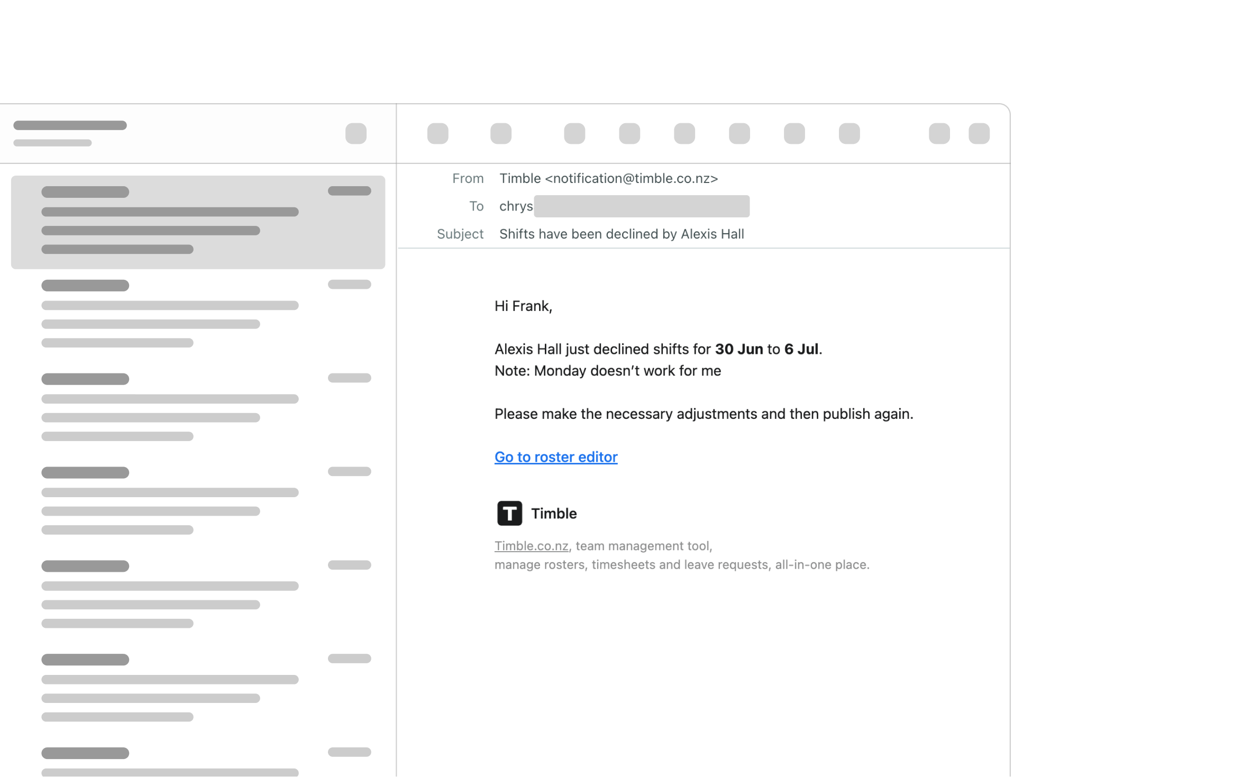
Task: Click subject "Shifts have been declined by Alexis Hall"
Action: 622,234
